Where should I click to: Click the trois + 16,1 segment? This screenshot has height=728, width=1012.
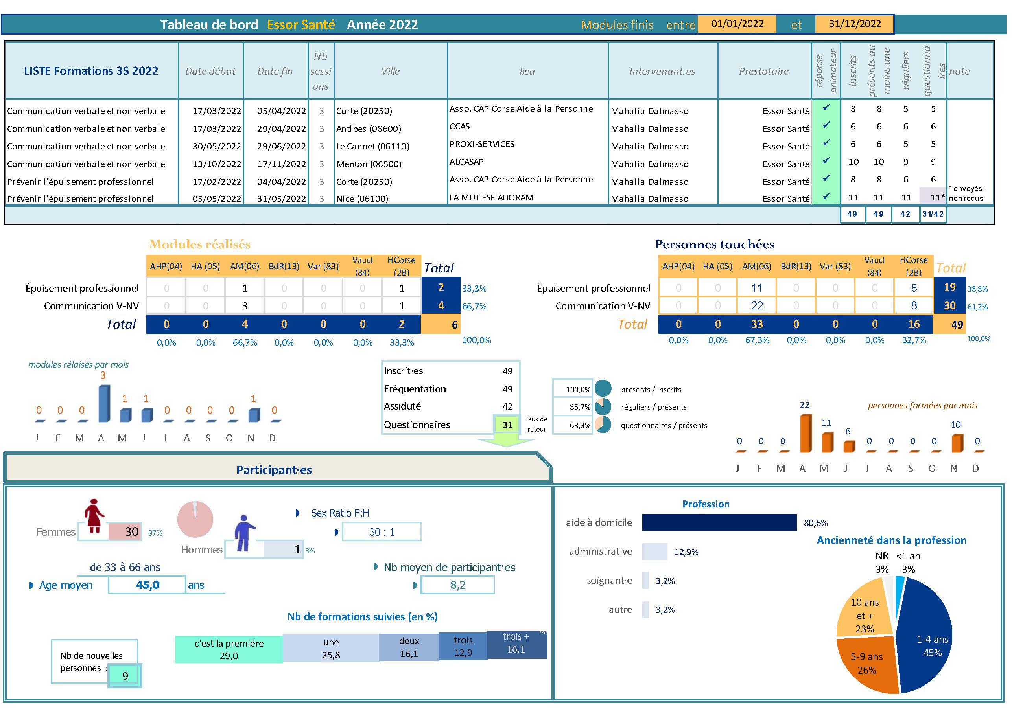point(517,645)
